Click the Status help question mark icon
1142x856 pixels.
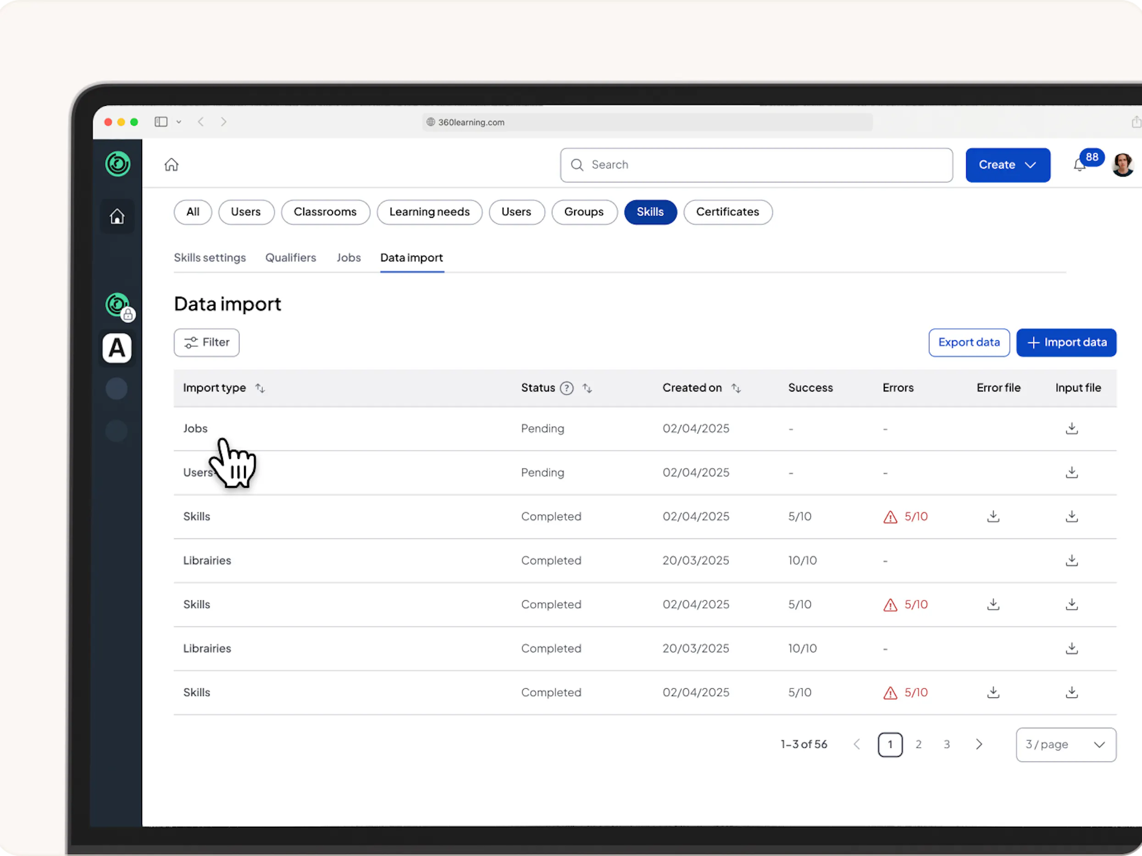(x=567, y=388)
